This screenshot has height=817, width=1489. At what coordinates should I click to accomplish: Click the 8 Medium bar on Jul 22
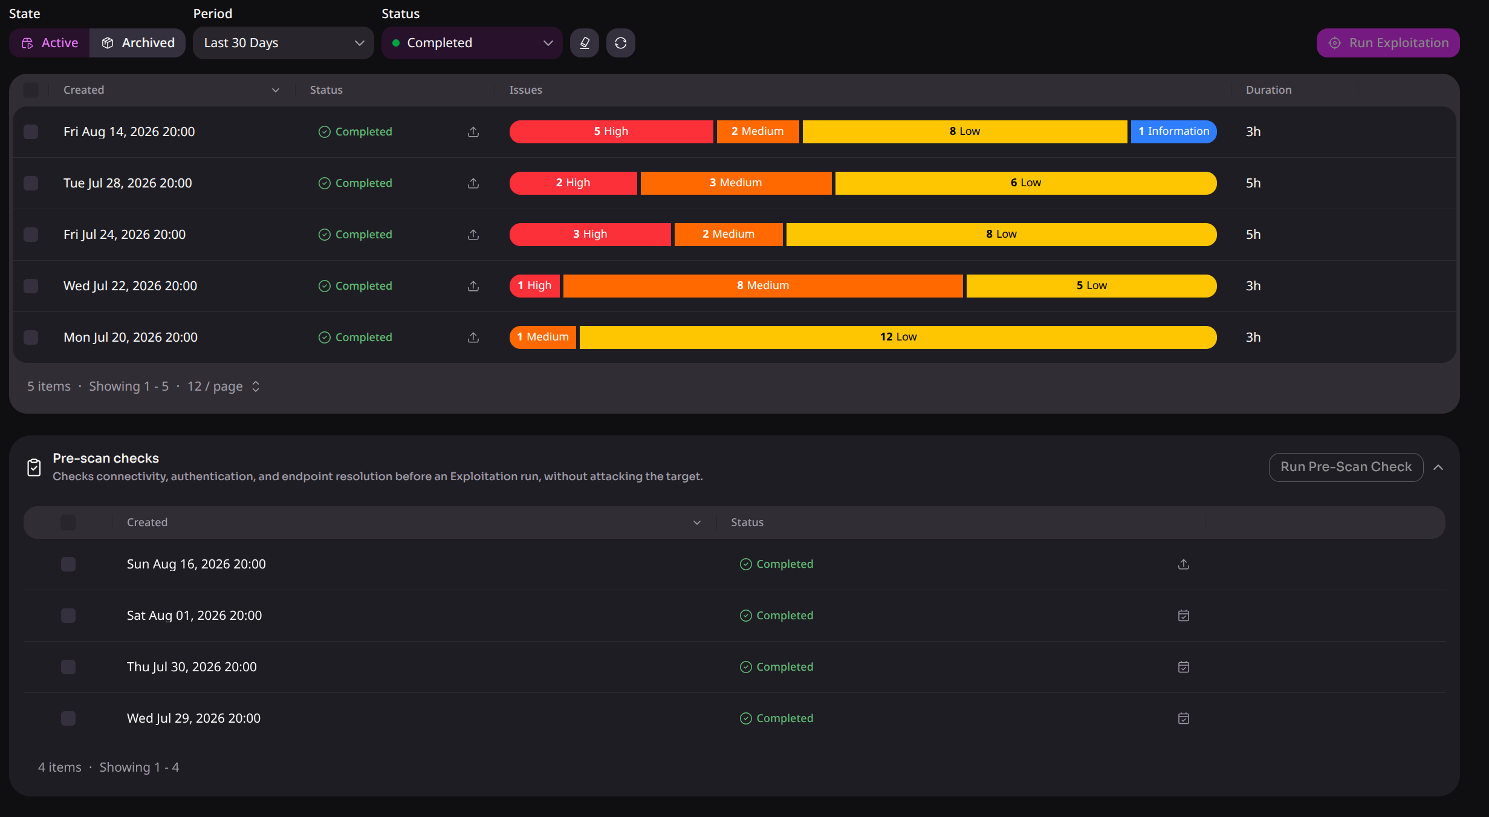[x=763, y=286]
